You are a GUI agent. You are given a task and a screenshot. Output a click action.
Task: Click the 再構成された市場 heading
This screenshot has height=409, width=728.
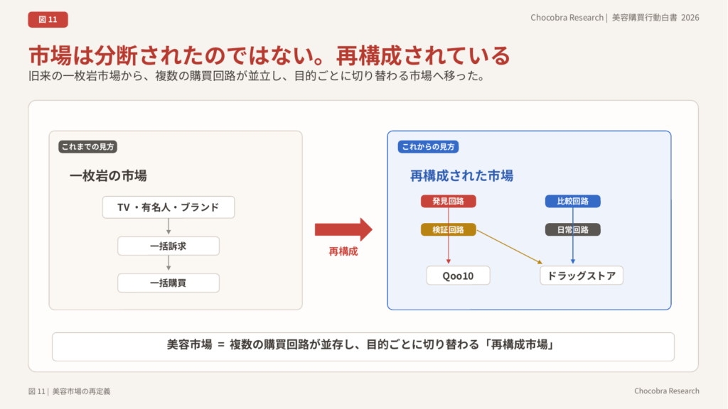(x=461, y=175)
